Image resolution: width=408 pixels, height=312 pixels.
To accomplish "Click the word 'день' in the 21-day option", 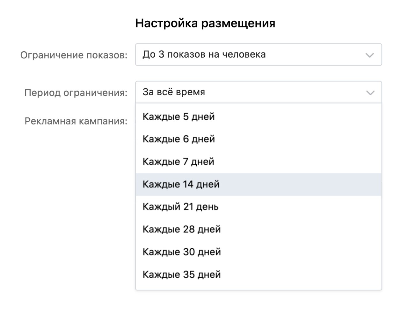I will coord(207,207).
